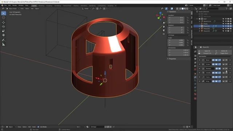Toggle Bevel modifier render visibility

tap(213, 60)
